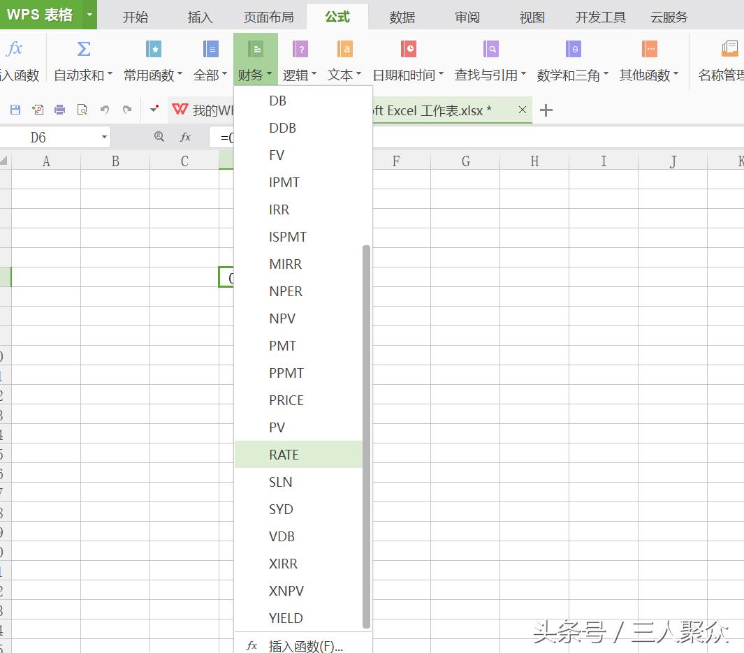Screen dimensions: 744x653
Task: Click the Undo arrow icon
Action: [x=105, y=110]
